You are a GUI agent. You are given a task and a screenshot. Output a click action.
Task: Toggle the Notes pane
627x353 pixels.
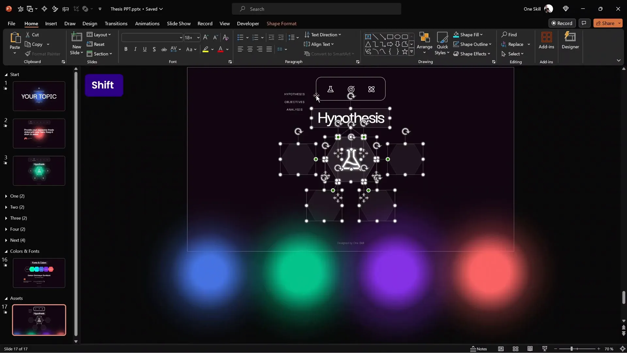point(478,349)
